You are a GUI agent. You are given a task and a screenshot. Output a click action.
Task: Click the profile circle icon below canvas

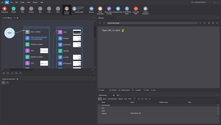[x=8, y=73]
